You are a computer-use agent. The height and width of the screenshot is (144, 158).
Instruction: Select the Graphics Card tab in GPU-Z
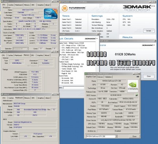click(91, 77)
